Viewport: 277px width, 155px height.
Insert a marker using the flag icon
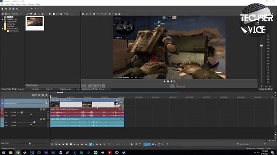pyautogui.click(x=136, y=144)
